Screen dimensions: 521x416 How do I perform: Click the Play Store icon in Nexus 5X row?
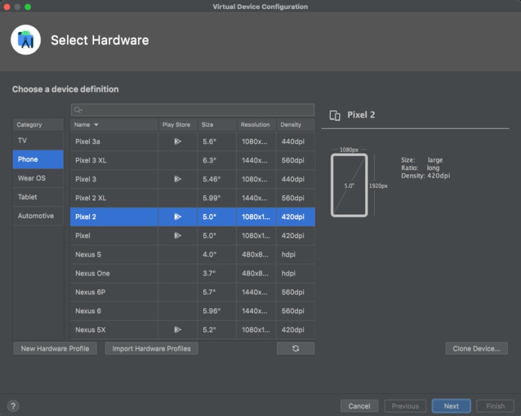[x=178, y=329]
